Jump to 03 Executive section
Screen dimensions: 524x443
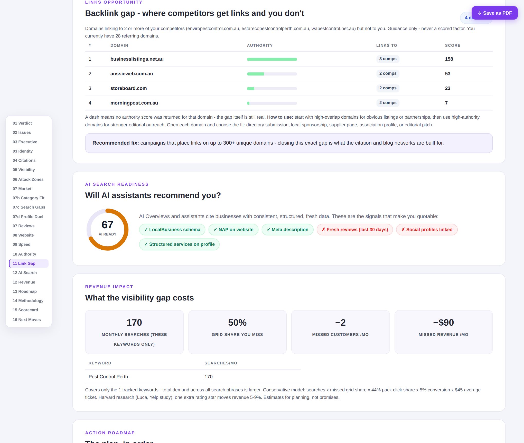(x=25, y=142)
